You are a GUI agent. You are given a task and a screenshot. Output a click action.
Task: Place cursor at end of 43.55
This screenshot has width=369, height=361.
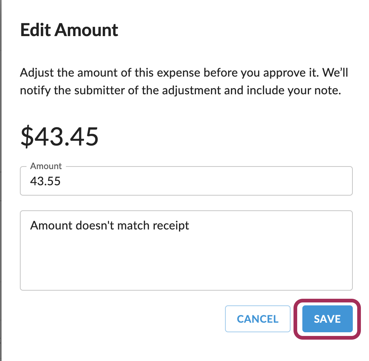(62, 181)
